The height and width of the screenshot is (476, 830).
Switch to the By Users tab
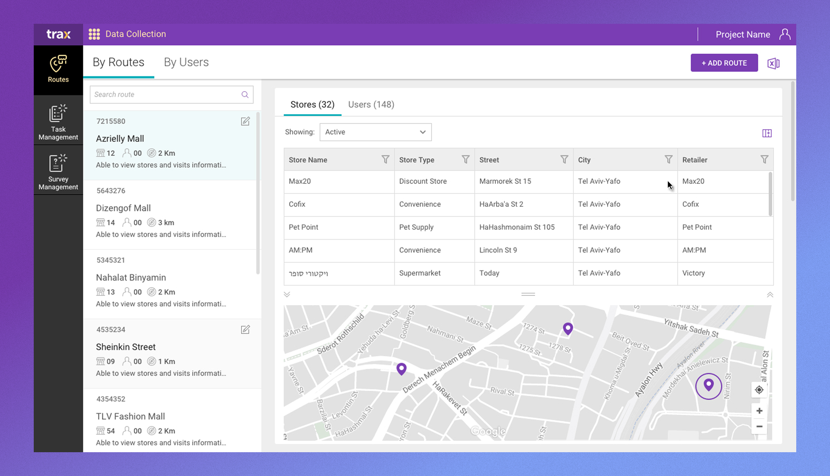186,62
